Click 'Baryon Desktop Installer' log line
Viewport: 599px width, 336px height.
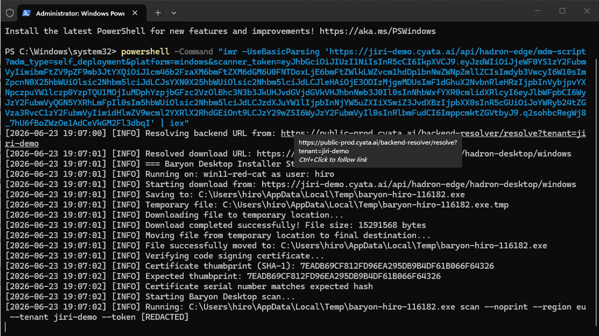coord(223,164)
